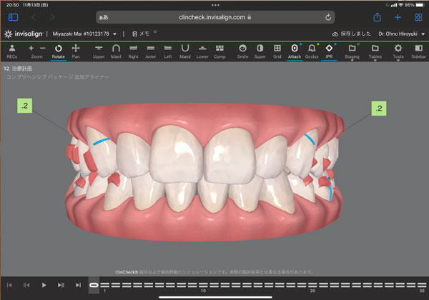Toggle the Grid overlay

point(277,51)
